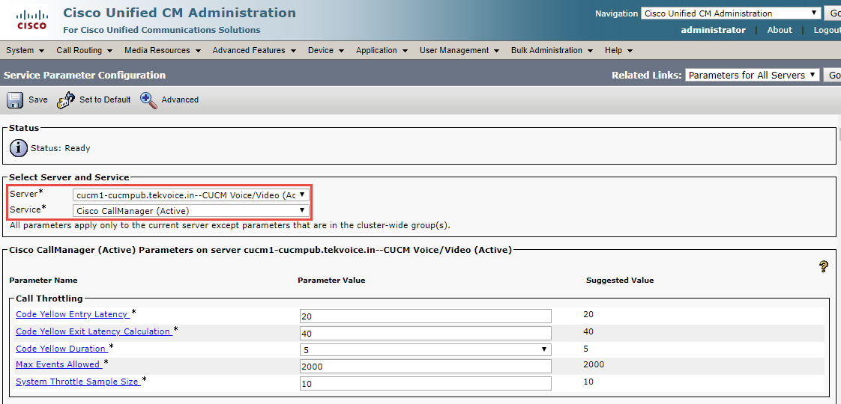Open the Related Links dropdown
841x404 pixels.
(753, 75)
